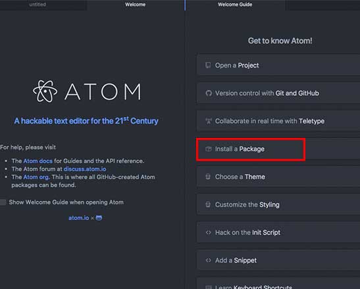Click the package box icon beside Install a Package
Viewport: 360px width, 289px height.
(x=209, y=149)
